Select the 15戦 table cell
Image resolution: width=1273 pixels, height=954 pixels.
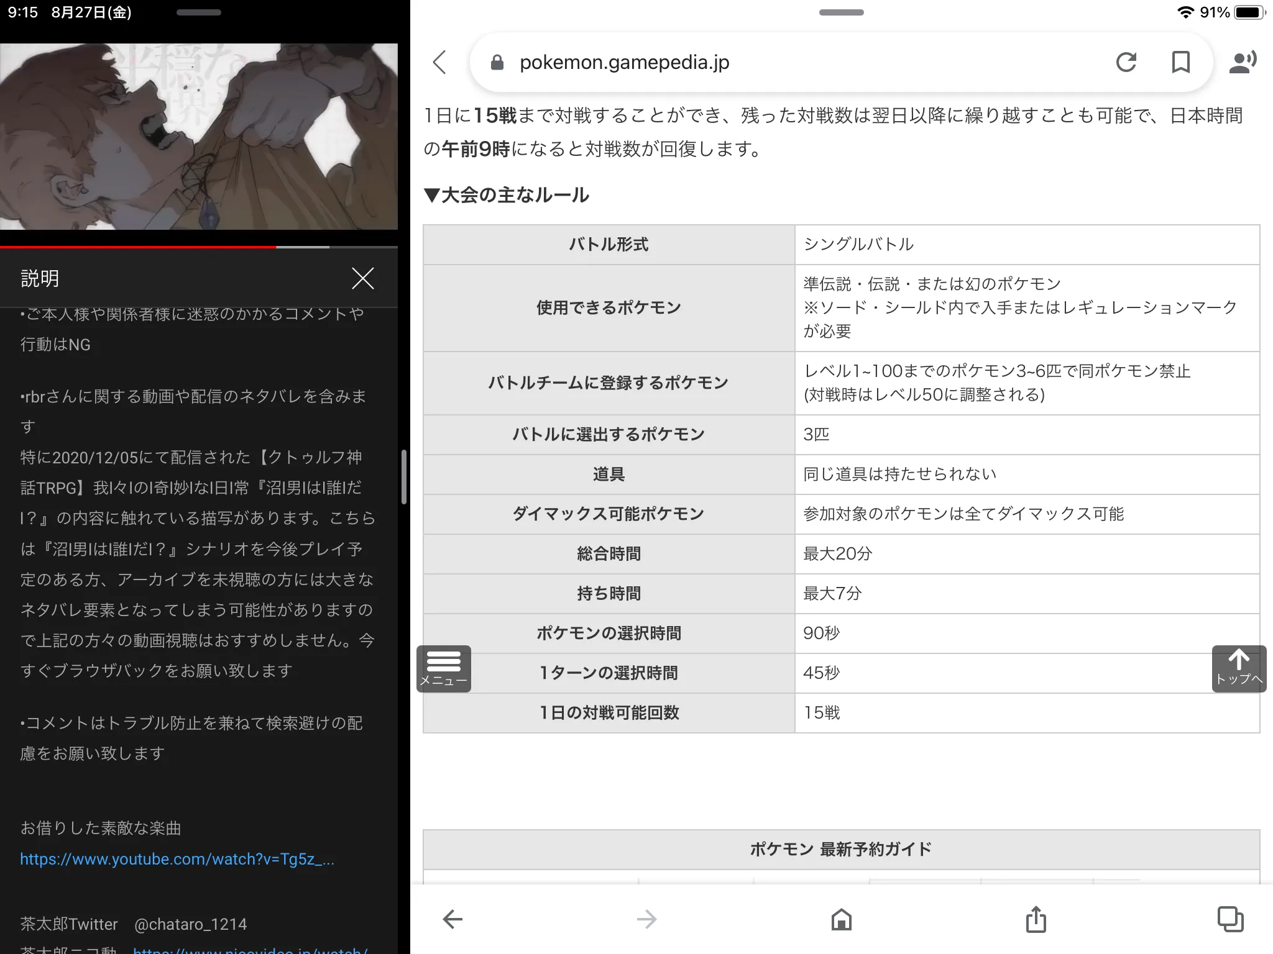tap(1027, 713)
